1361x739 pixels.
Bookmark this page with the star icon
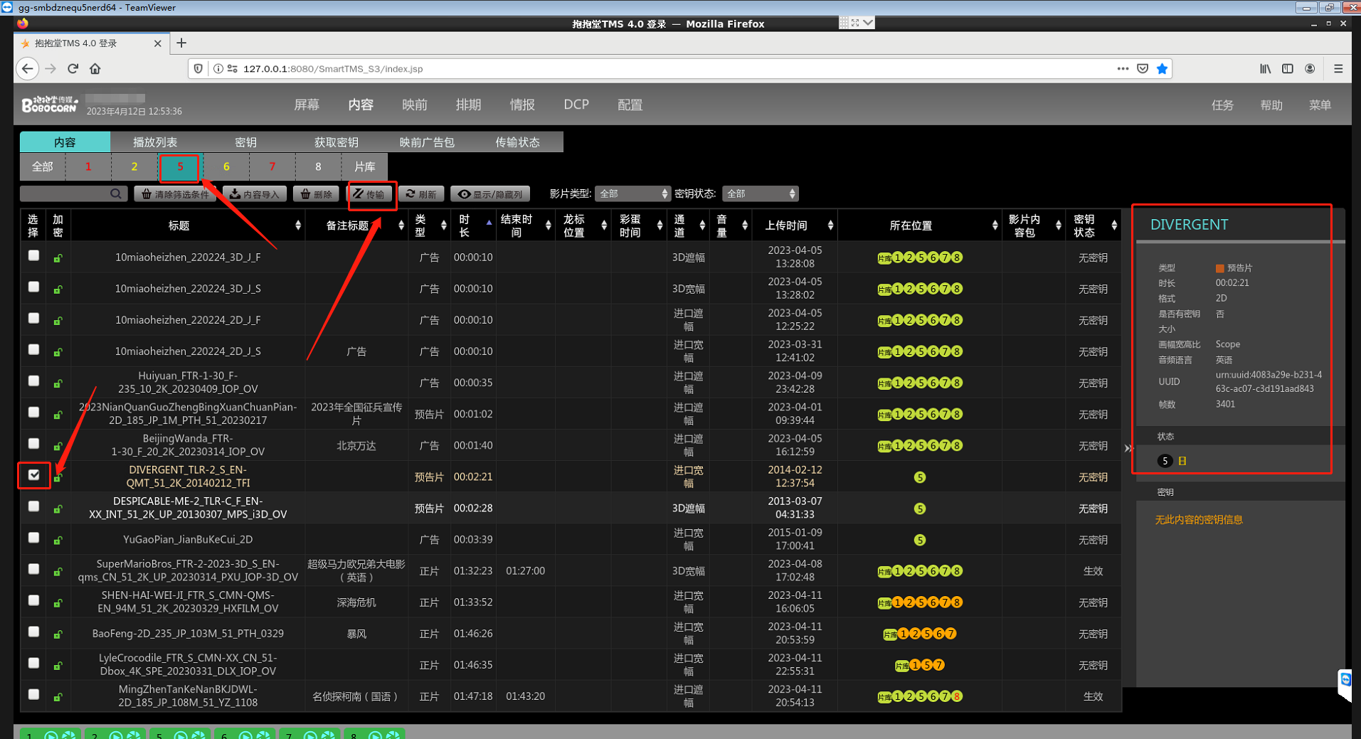click(x=1162, y=69)
